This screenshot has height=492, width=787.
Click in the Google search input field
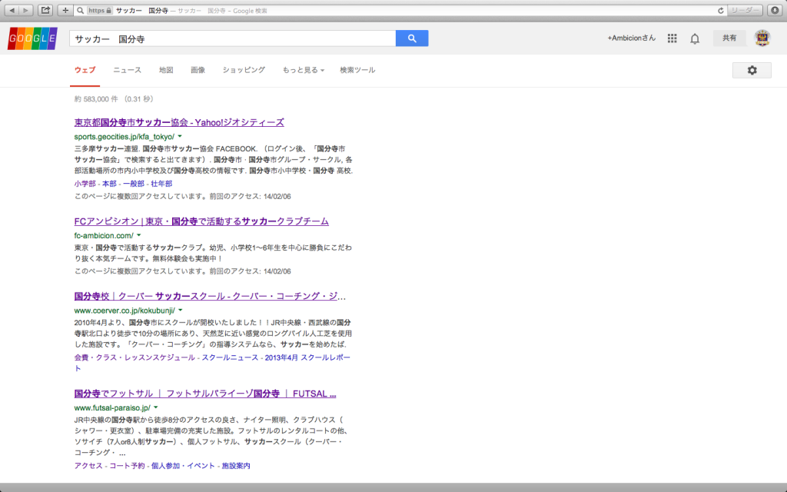(231, 38)
